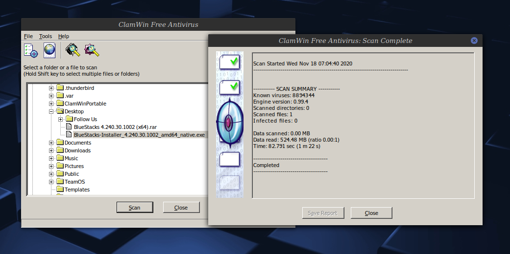Click the folder icon next to .thunderbird
This screenshot has width=510, height=254.
[60, 87]
